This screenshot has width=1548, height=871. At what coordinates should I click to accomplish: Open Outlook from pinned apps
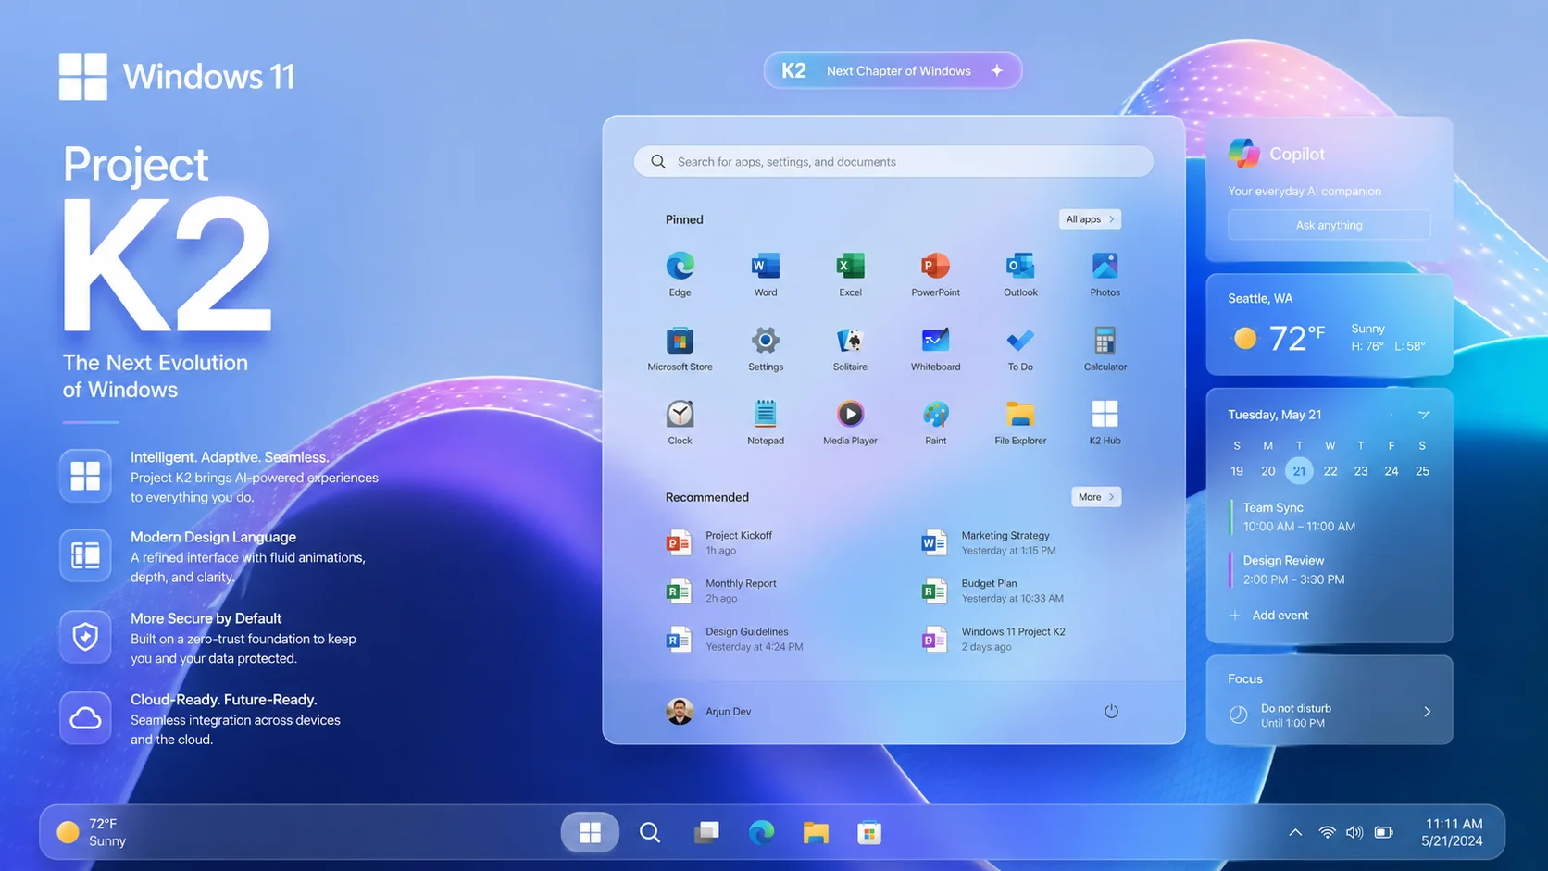tap(1020, 273)
